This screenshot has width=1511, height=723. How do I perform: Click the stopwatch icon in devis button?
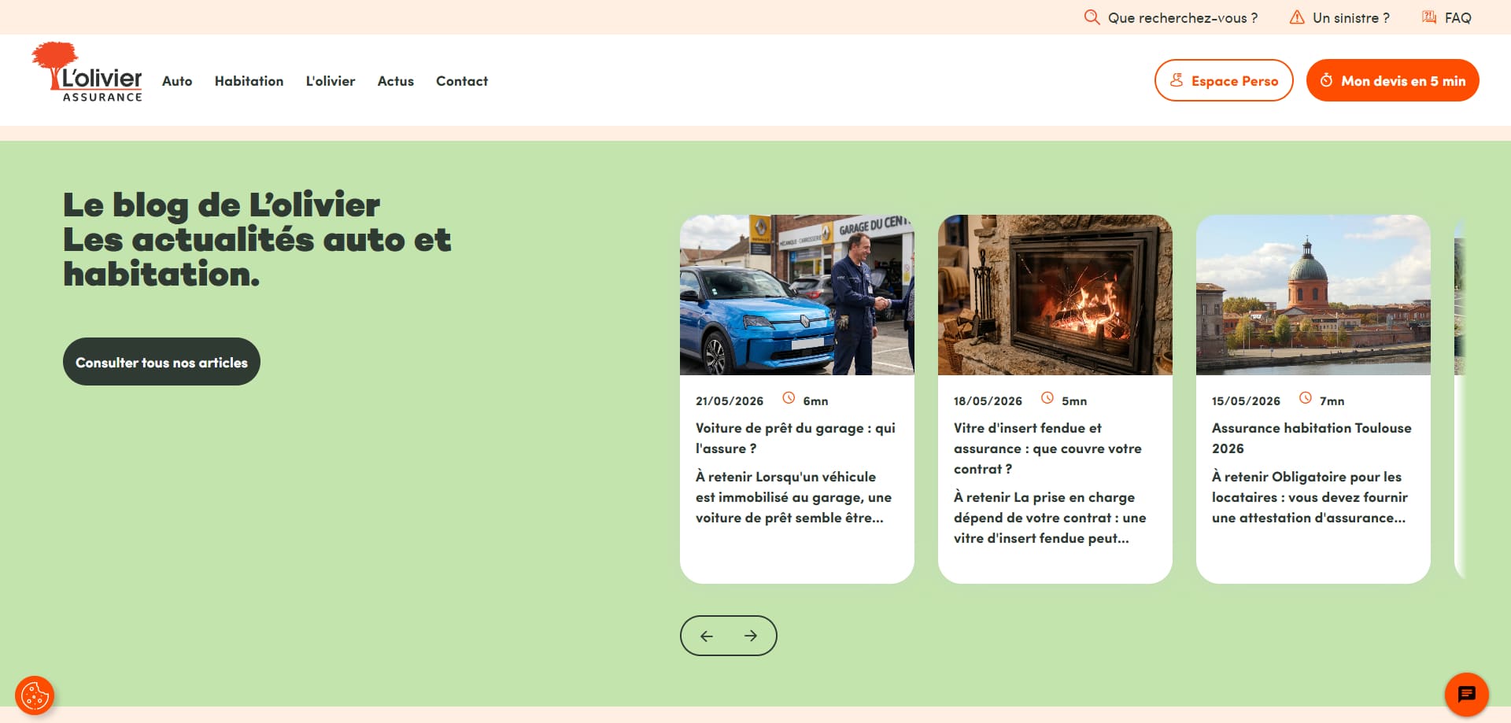point(1326,80)
